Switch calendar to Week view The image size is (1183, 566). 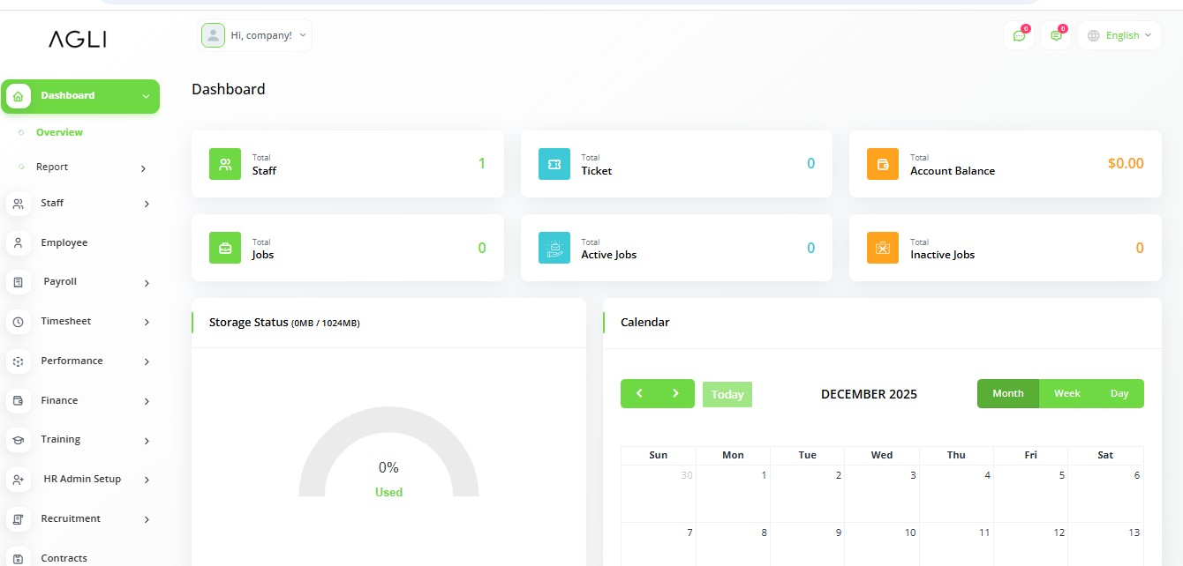pos(1066,393)
